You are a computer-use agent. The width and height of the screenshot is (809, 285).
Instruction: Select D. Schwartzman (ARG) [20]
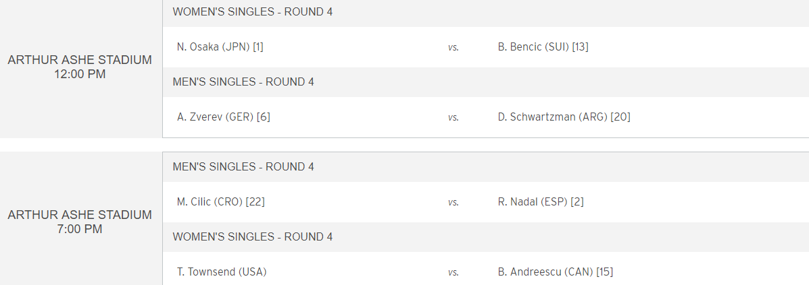[564, 117]
